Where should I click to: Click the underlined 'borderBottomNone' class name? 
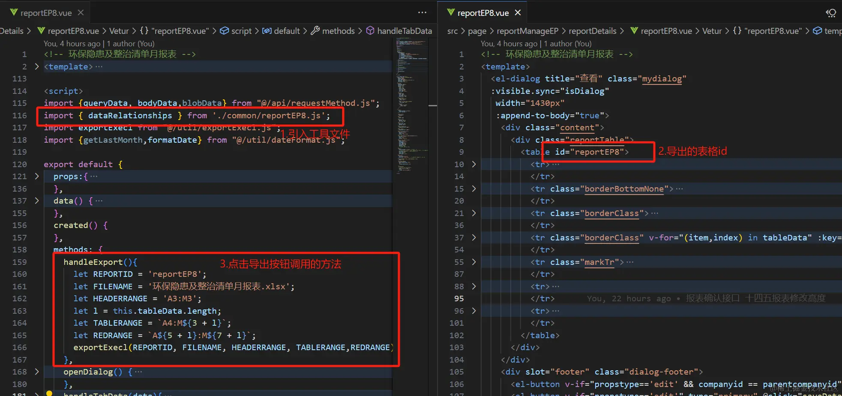click(x=624, y=189)
